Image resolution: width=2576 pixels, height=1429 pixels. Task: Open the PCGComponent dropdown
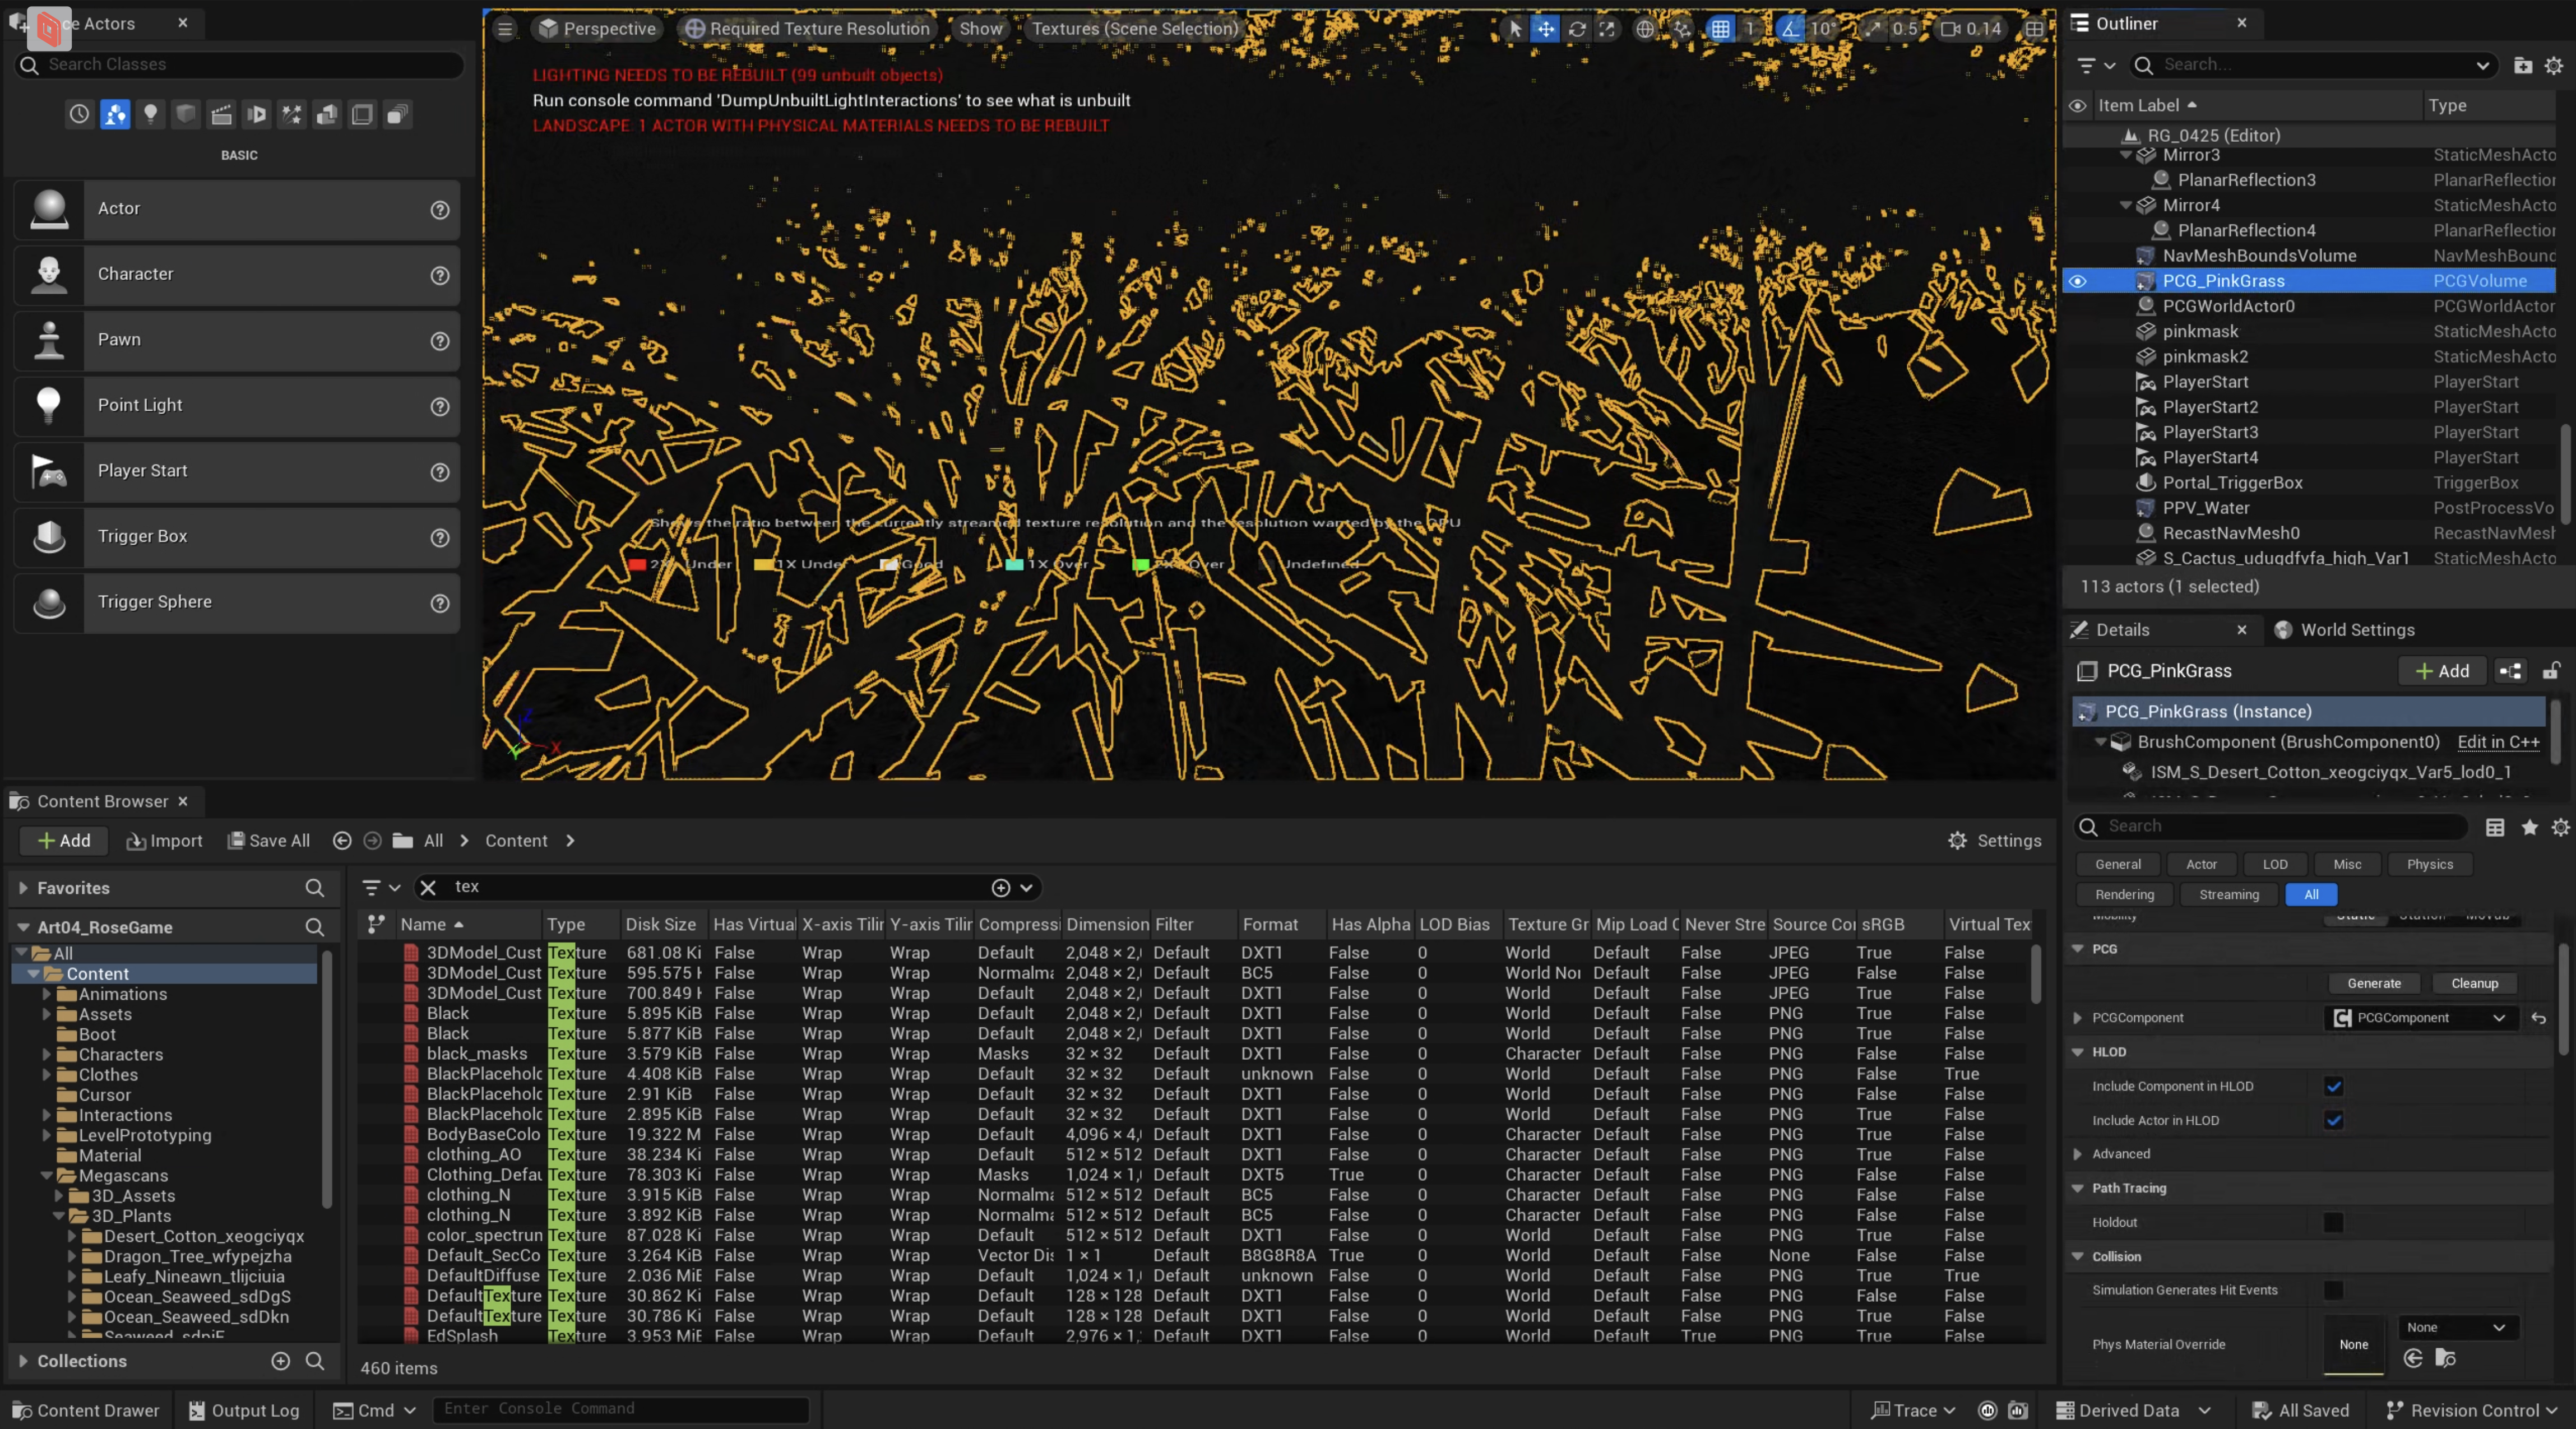pyautogui.click(x=2421, y=1018)
